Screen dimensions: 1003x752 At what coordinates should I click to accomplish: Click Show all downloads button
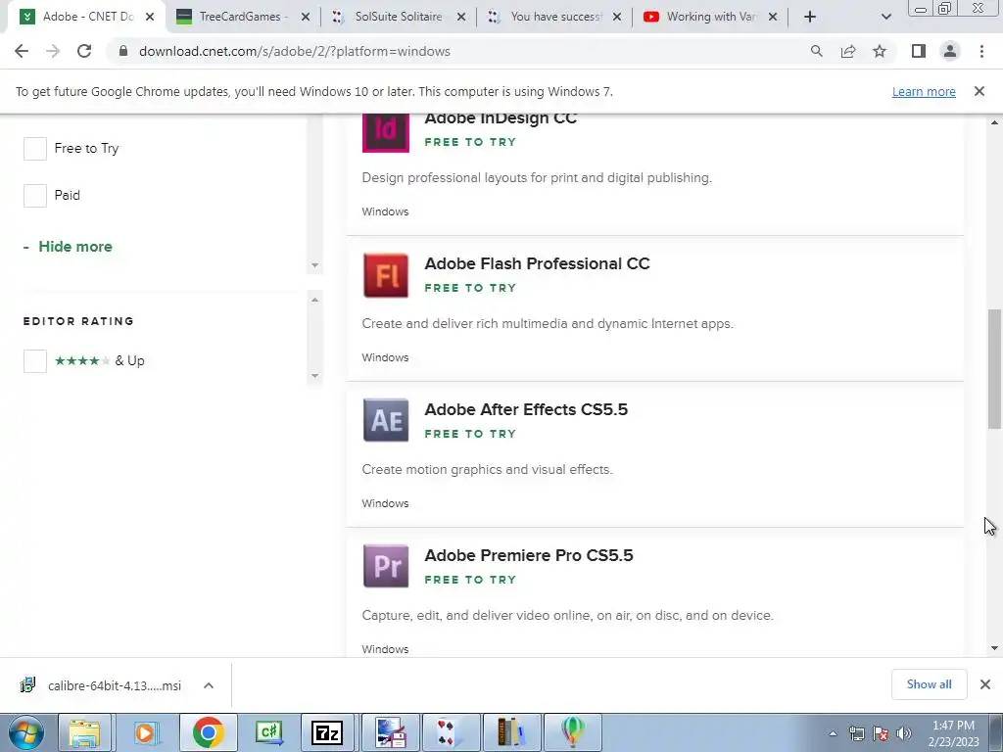coord(929,684)
